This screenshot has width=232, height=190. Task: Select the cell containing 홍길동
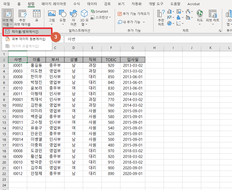click(x=37, y=65)
